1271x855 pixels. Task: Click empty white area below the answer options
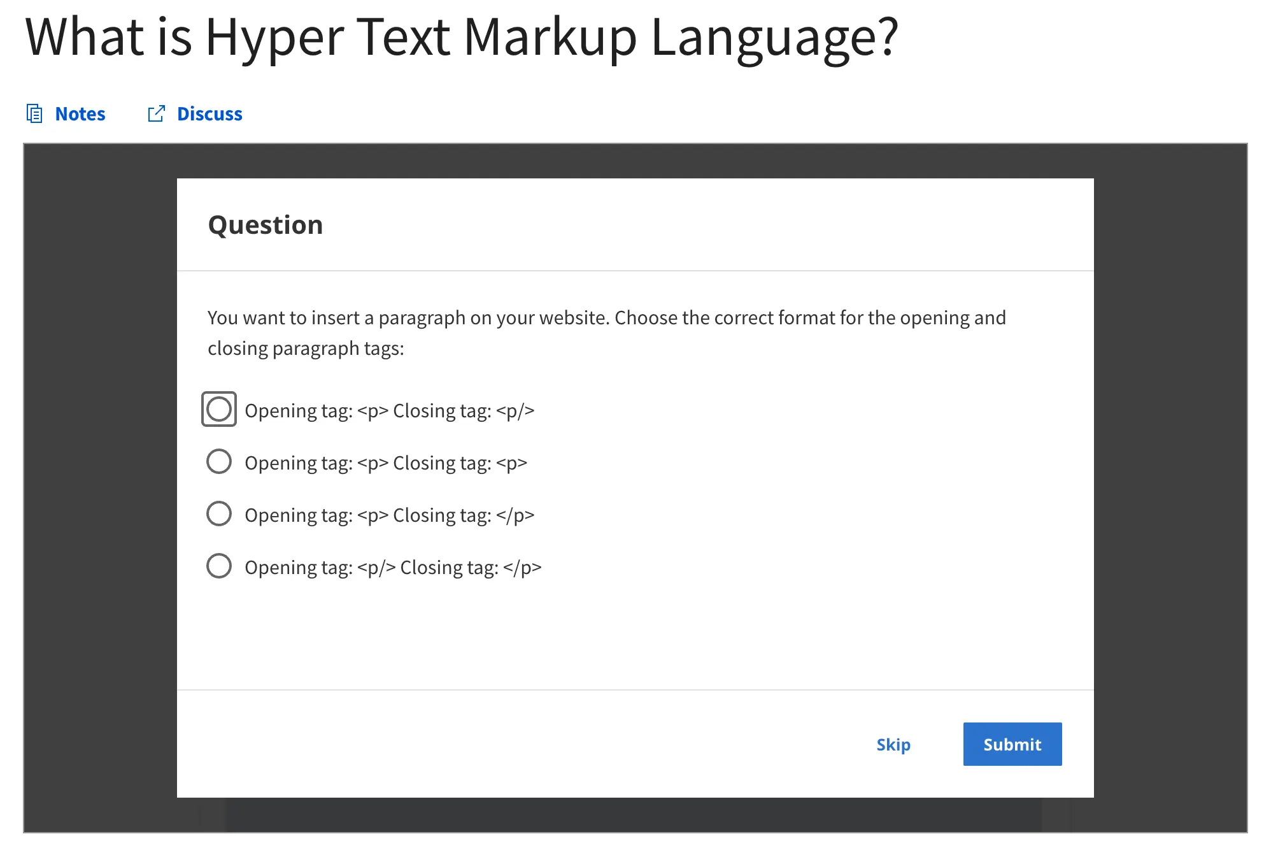point(634,637)
